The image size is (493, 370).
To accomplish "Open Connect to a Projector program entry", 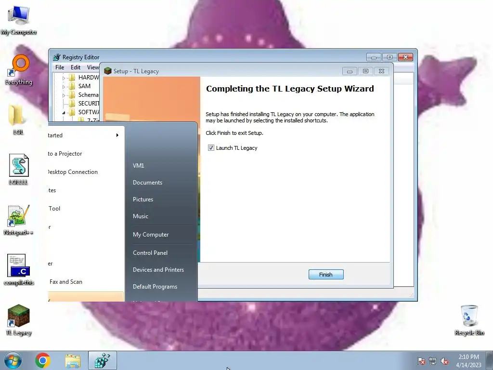I will click(86, 154).
